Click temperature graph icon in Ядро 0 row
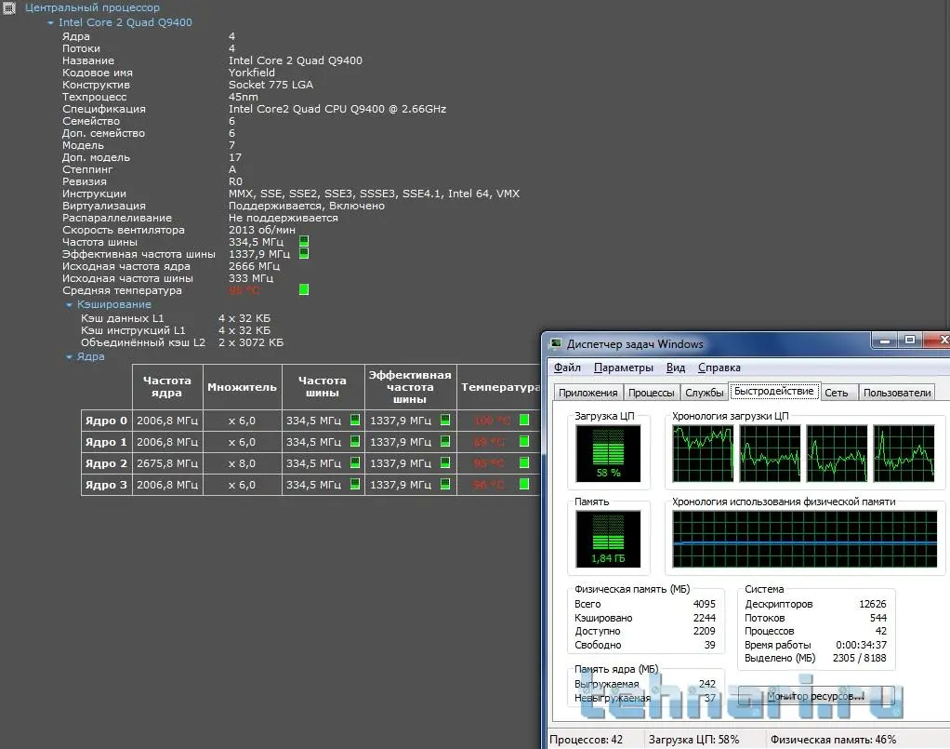 tap(524, 421)
